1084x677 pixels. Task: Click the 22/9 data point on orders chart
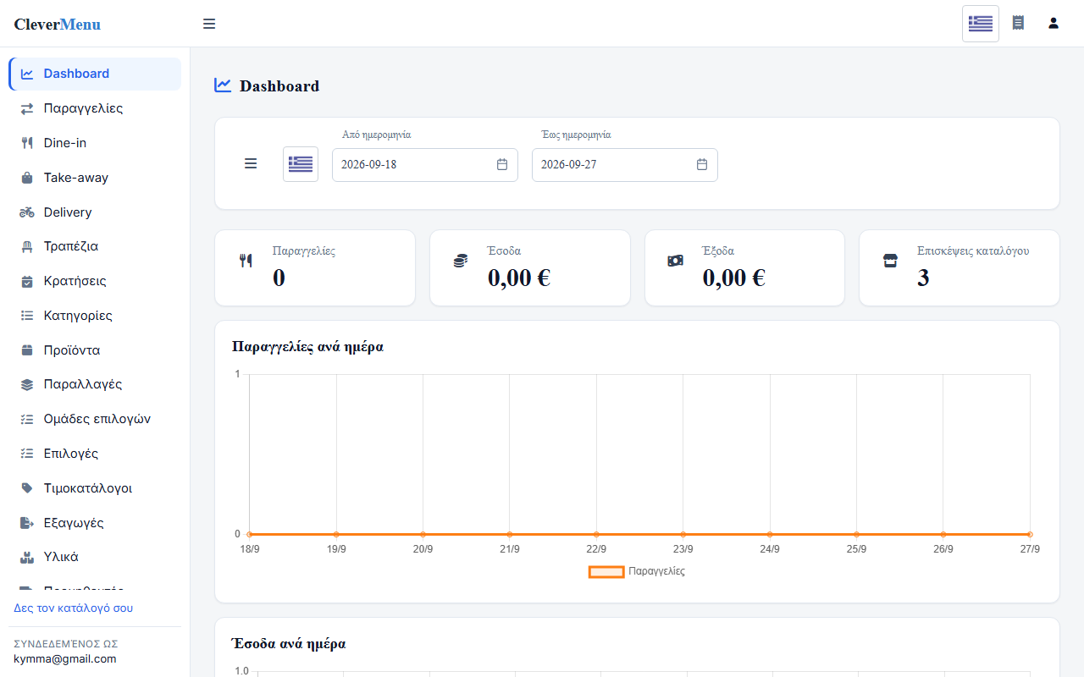click(x=596, y=534)
